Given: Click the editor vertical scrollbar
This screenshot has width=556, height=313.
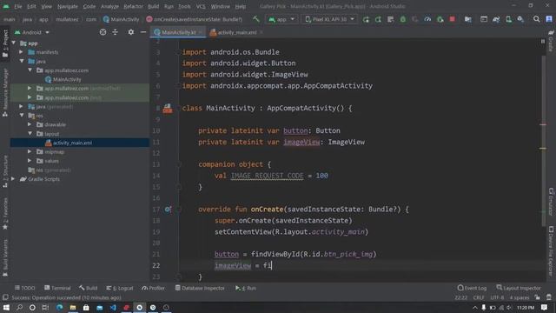Looking at the screenshot, I should [543, 142].
